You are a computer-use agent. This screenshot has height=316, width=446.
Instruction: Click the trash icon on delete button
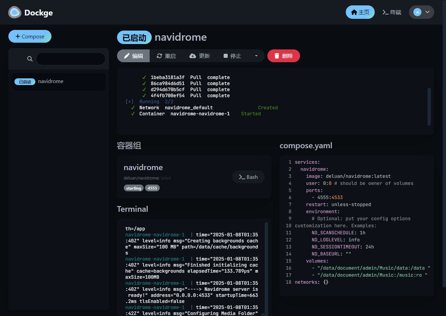277,56
